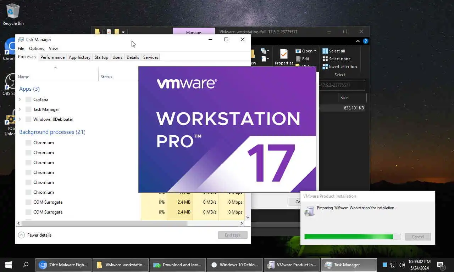Click right arrow of horizontal scrollbar
Viewport: 454px width, 272px height.
point(242,223)
